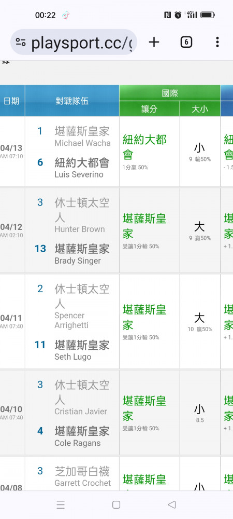Click 芝加哥白襪 team name

tap(82, 471)
